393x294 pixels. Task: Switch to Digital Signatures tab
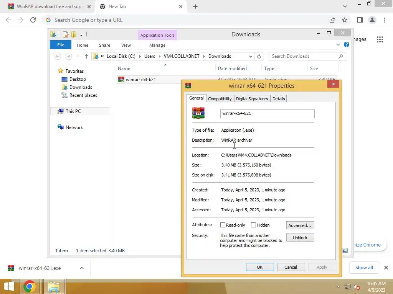(x=252, y=99)
